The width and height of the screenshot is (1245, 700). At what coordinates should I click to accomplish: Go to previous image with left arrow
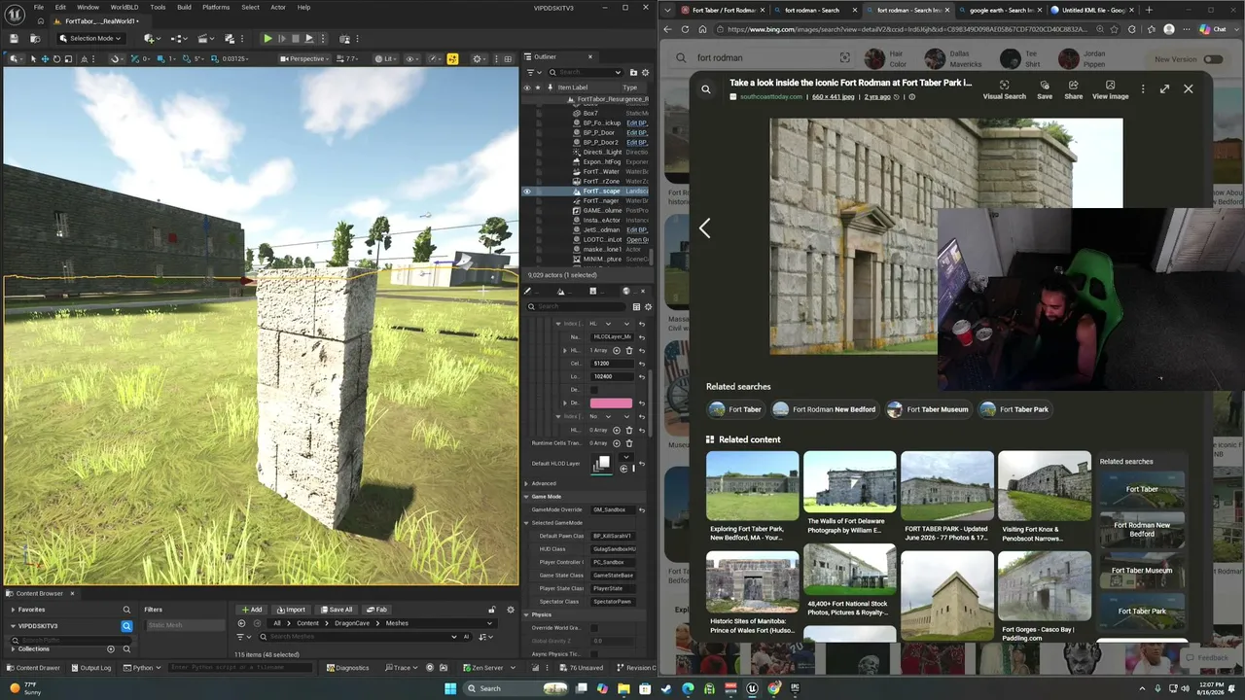click(x=705, y=228)
